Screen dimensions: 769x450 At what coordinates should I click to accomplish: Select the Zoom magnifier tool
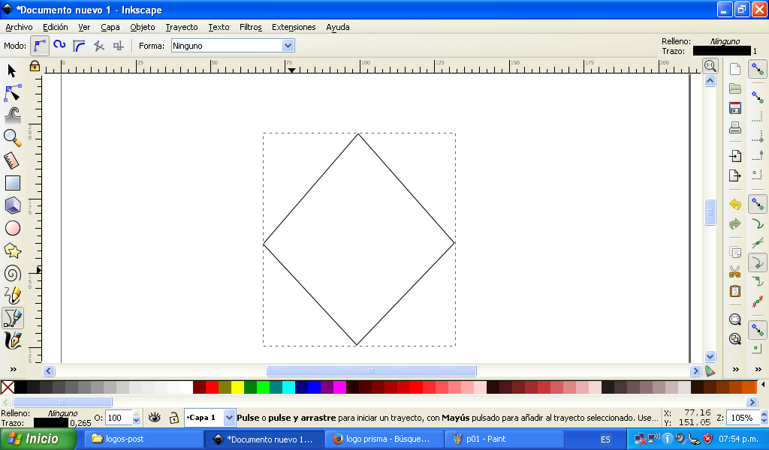[x=12, y=138]
